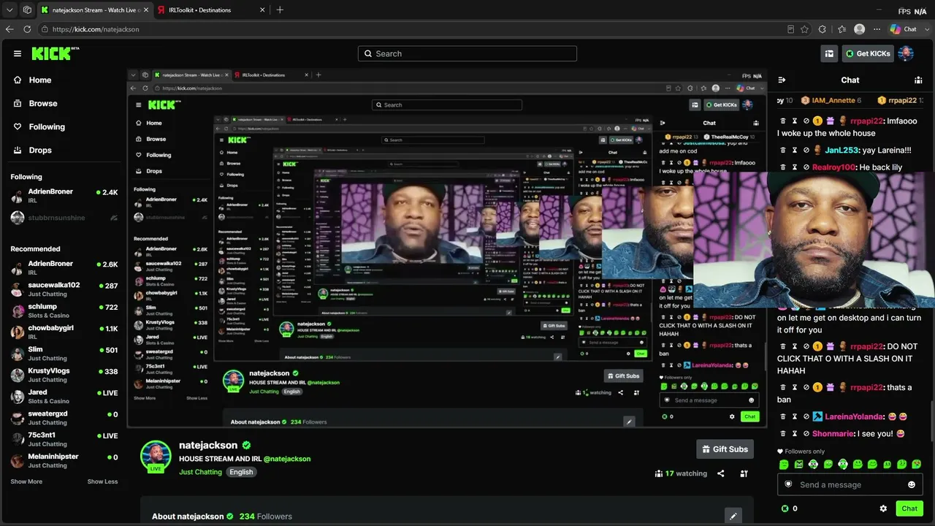The height and width of the screenshot is (526, 935).
Task: Click the green Chat send button
Action: click(909, 508)
